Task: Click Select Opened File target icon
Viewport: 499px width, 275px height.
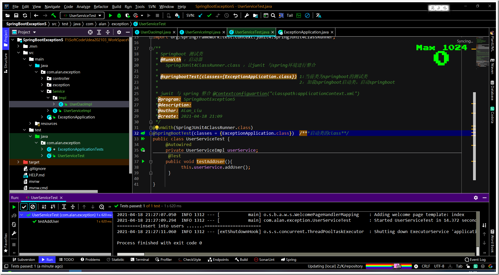Action: point(90,32)
